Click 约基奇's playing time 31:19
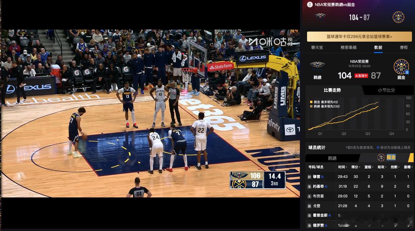The width and height of the screenshot is (415, 231). pyautogui.click(x=343, y=186)
